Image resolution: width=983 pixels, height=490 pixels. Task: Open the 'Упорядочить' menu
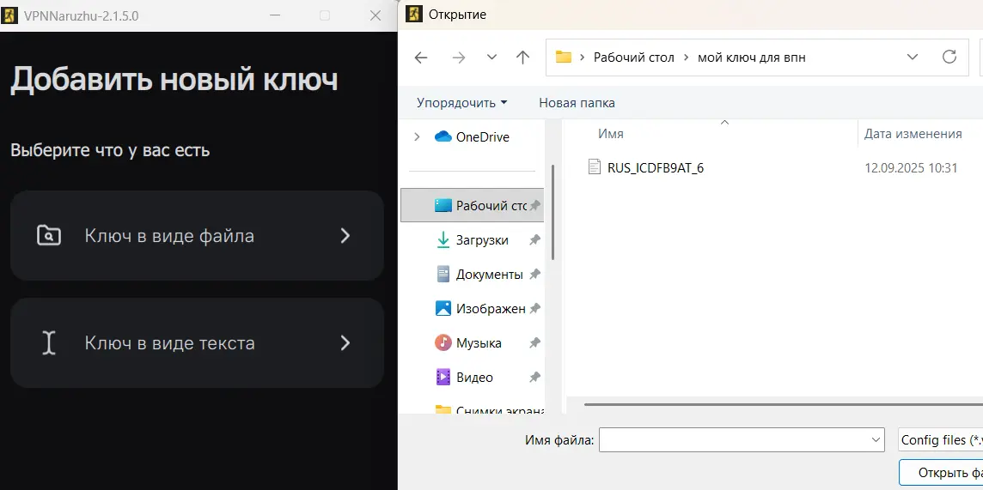point(461,103)
